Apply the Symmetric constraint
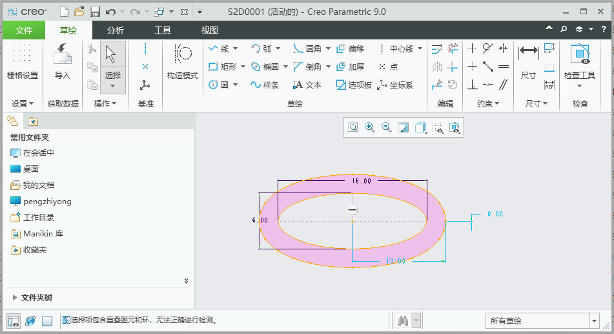The image size is (614, 334). point(503,48)
